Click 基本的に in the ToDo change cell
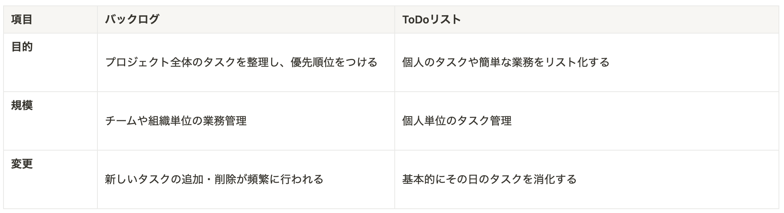Viewport: 784px width, 213px height. coord(424,179)
